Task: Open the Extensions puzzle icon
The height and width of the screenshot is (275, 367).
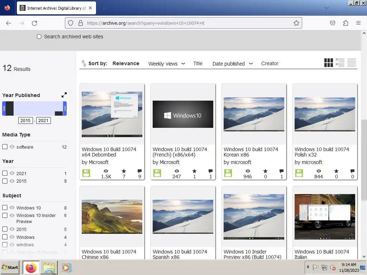Action: coord(345,23)
